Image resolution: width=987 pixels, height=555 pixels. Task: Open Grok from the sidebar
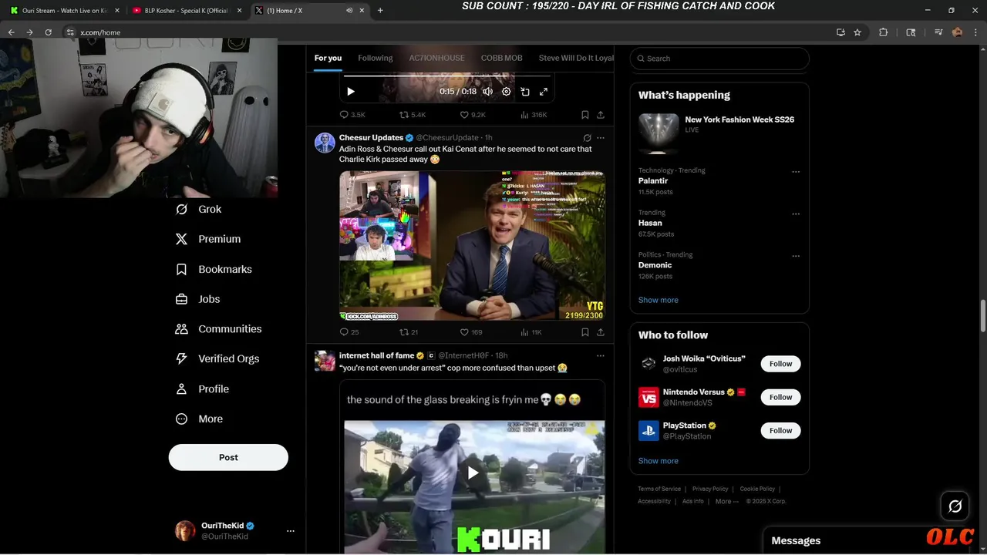(199, 209)
